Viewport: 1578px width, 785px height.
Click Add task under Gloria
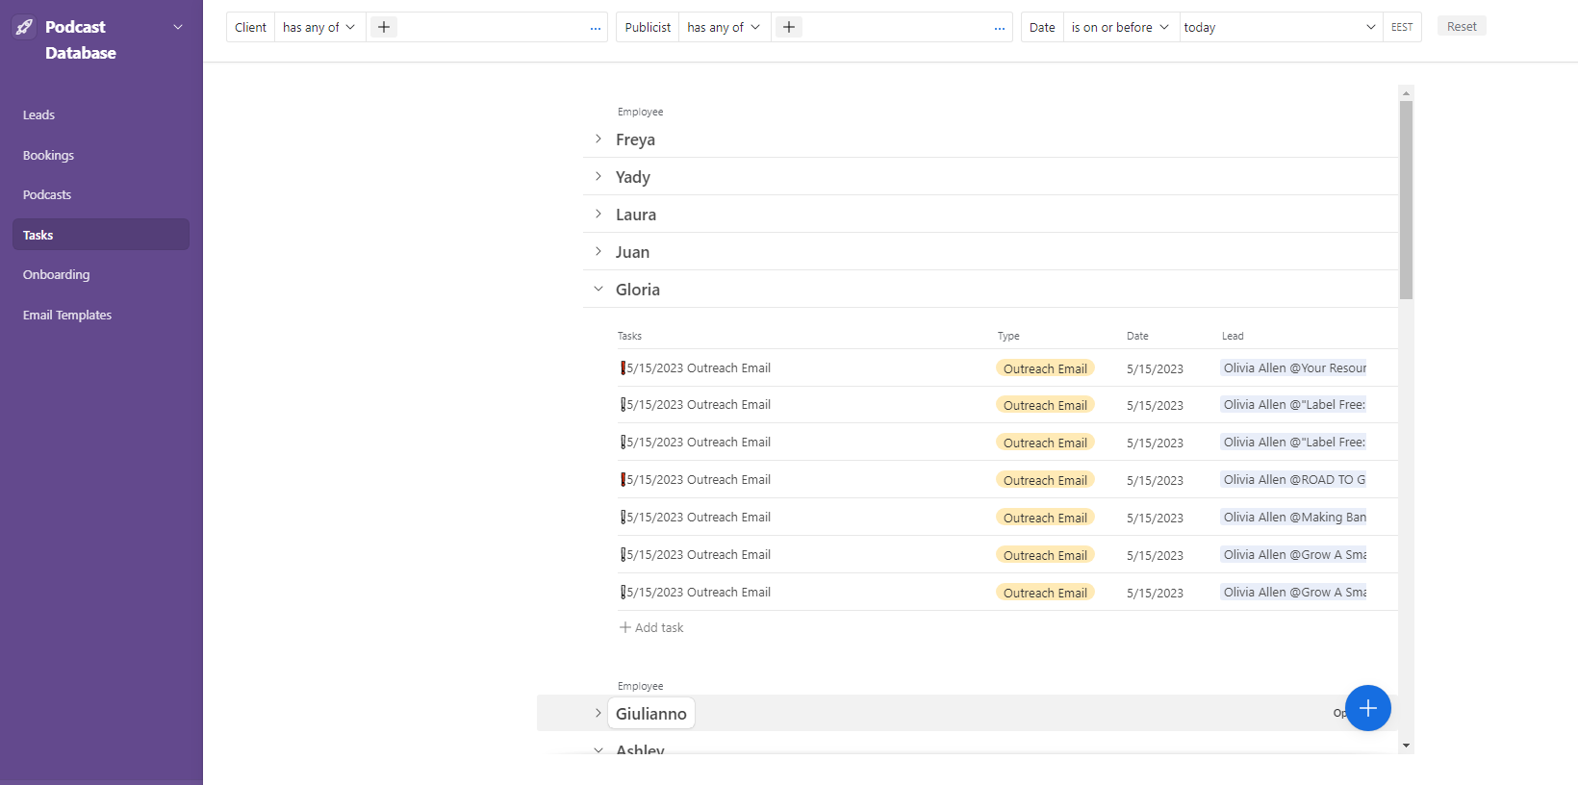coord(651,627)
